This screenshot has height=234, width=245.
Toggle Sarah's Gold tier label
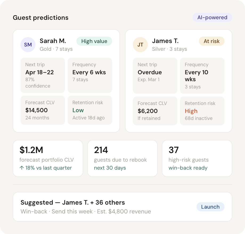[46, 49]
